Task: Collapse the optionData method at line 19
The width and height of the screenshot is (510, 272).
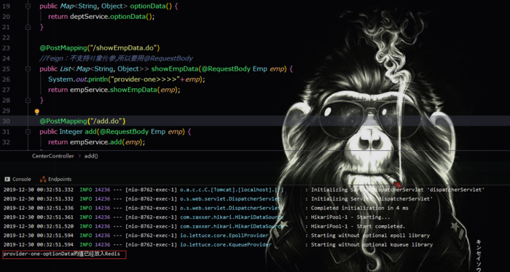Action: pyautogui.click(x=28, y=6)
